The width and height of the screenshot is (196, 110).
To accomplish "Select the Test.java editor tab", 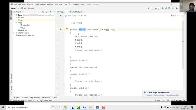I will (62, 12).
